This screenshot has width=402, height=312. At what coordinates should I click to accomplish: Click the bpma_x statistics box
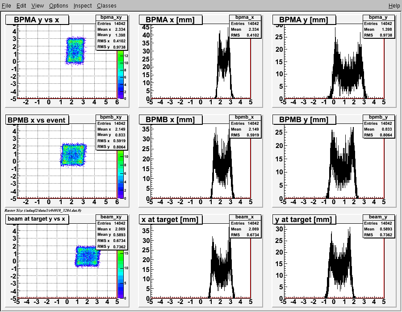pyautogui.click(x=245, y=27)
